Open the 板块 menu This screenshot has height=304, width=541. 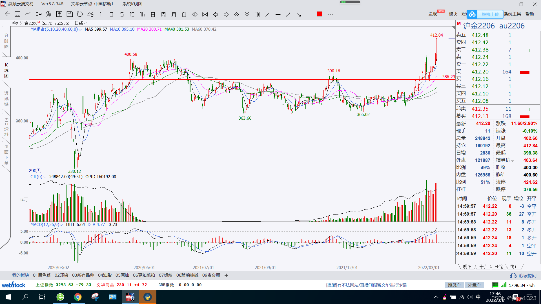(453, 14)
